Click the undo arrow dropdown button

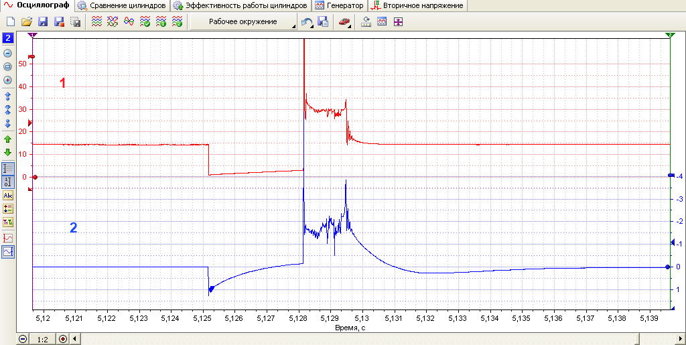pyautogui.click(x=308, y=21)
